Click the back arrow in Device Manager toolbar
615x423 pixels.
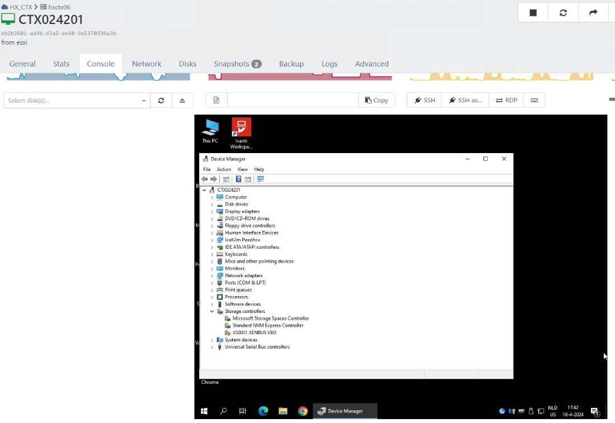pyautogui.click(x=205, y=179)
